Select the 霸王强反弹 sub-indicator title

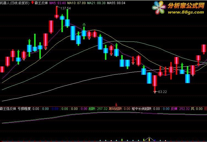pos(8,109)
